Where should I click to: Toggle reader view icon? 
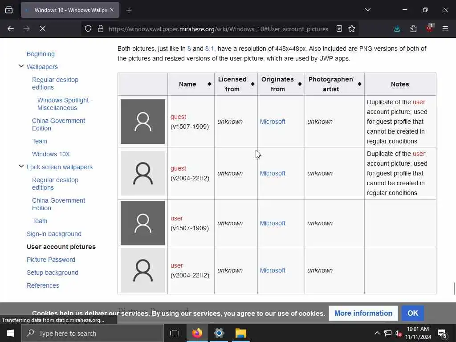(339, 28)
